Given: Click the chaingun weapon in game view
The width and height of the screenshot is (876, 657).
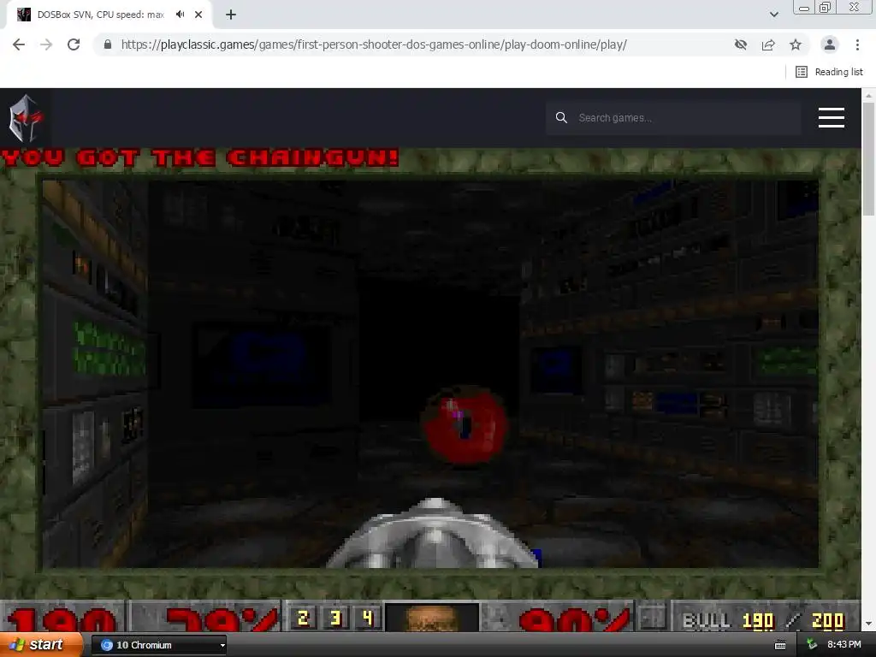Looking at the screenshot, I should 433,535.
